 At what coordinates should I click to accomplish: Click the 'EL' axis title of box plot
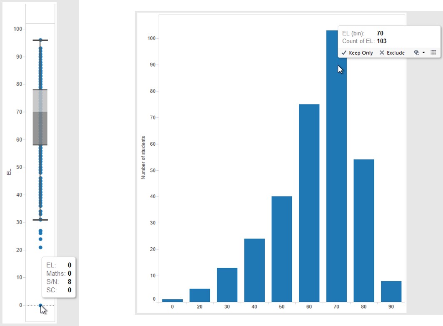tap(9, 171)
